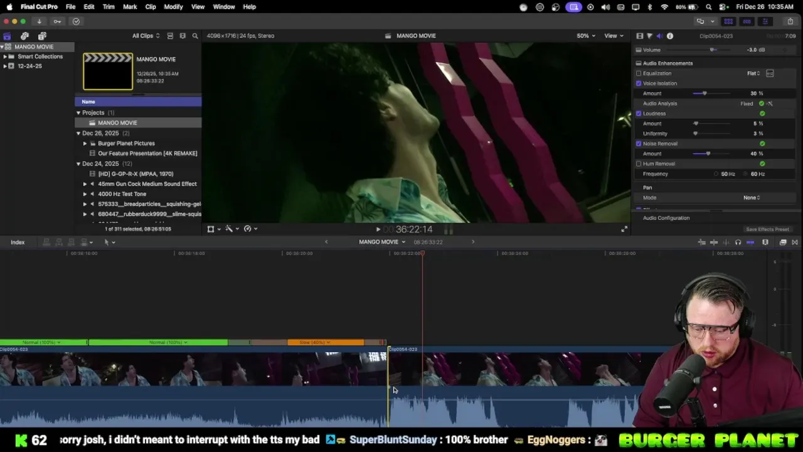Click the timeline Index button
803x452 pixels.
[x=18, y=242]
